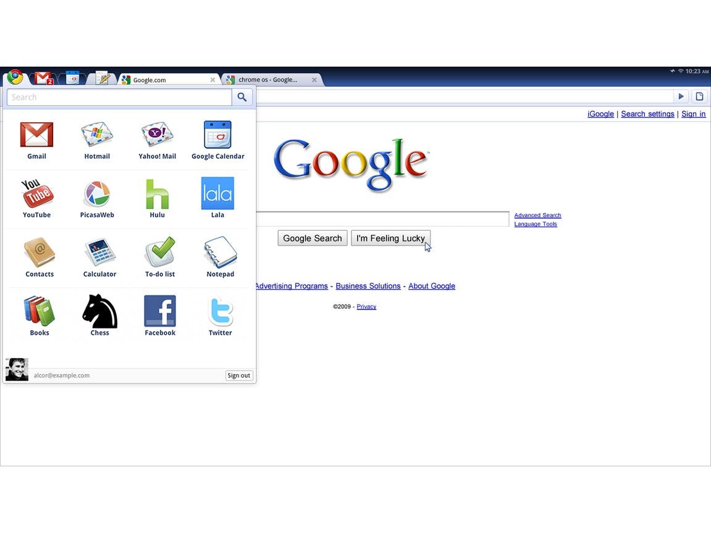Open Language Tools link
This screenshot has width=711, height=533.
coord(536,224)
